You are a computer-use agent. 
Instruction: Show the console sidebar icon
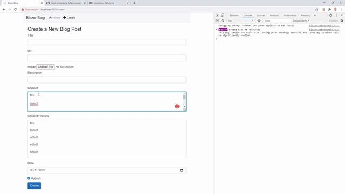(x=217, y=20)
